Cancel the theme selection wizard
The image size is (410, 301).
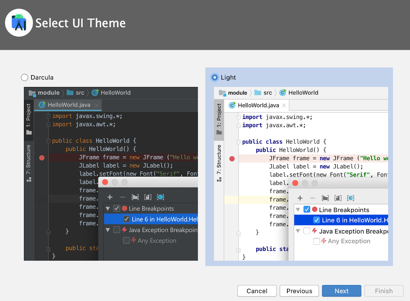tap(257, 291)
